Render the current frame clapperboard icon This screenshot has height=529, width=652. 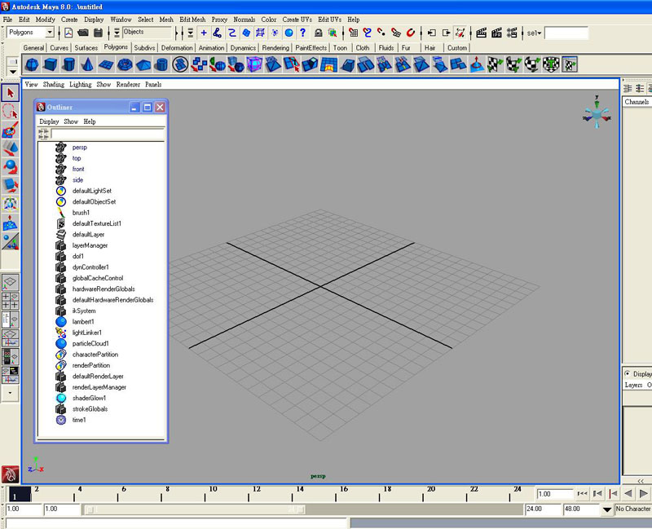coord(481,33)
